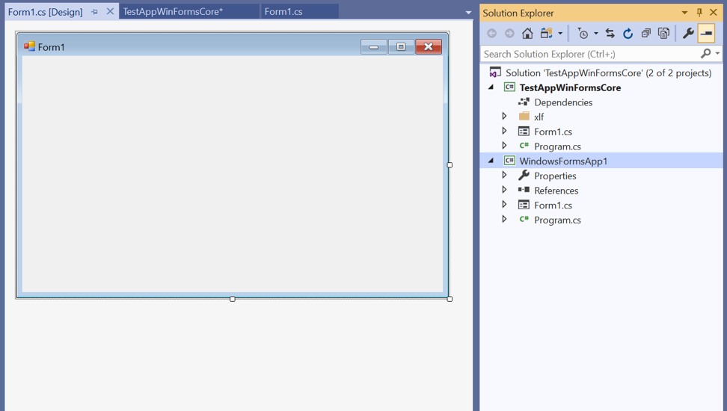Refresh the Solution Explorer

click(628, 34)
